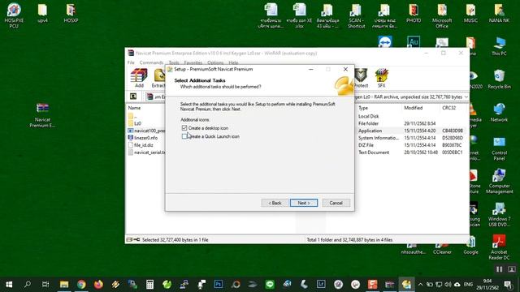
Task: Select navicat_serial file in WinRAR list
Action: 146,152
